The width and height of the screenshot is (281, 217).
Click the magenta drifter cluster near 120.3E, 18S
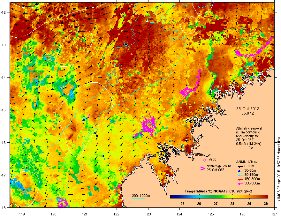pos(62,202)
